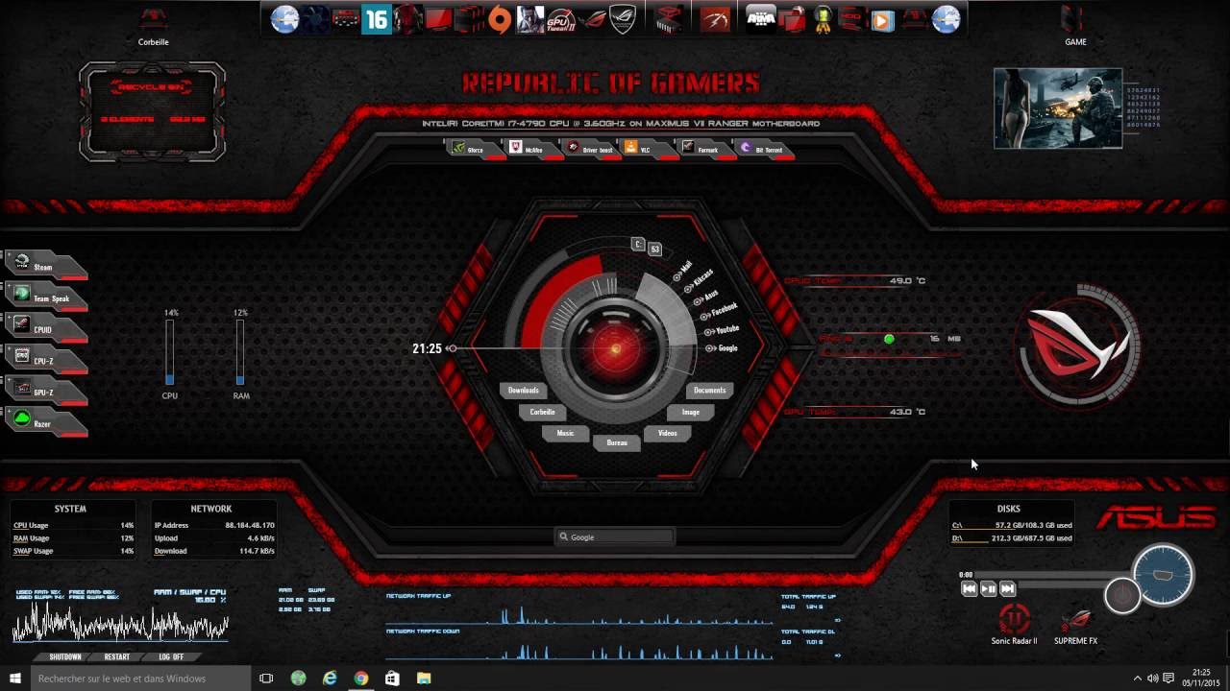Open the Documents folder button

pos(710,390)
